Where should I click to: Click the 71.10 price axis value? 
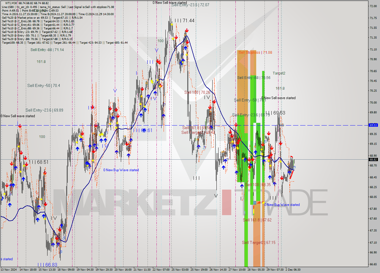373,50
